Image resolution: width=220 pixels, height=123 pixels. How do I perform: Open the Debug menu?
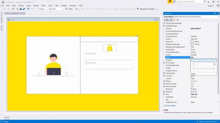(36, 5)
